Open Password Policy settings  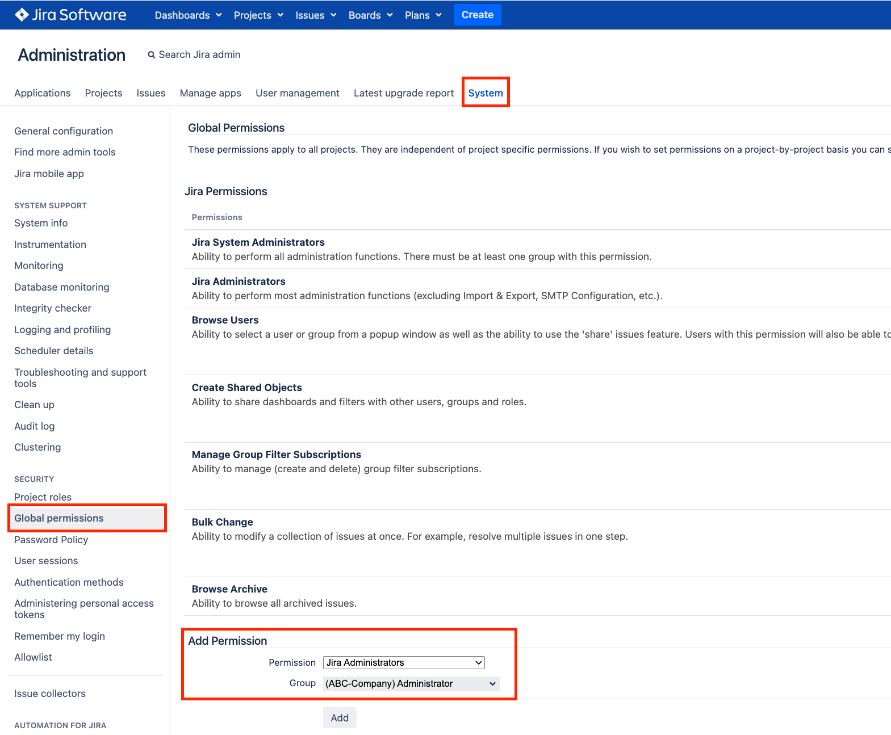point(51,540)
